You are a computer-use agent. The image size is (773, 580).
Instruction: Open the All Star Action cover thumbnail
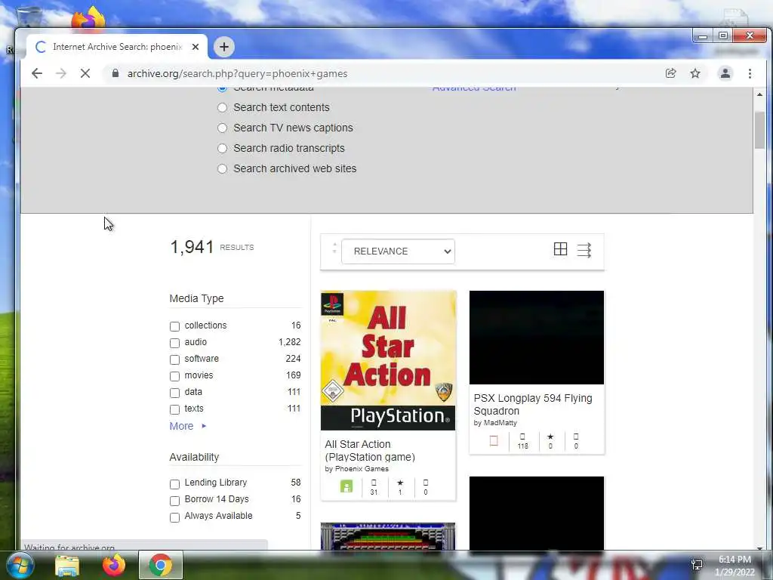pyautogui.click(x=388, y=360)
